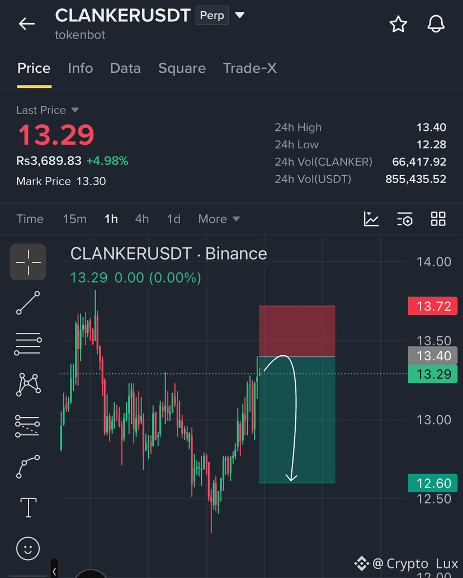Tap the 14.00 axis price label

433,262
